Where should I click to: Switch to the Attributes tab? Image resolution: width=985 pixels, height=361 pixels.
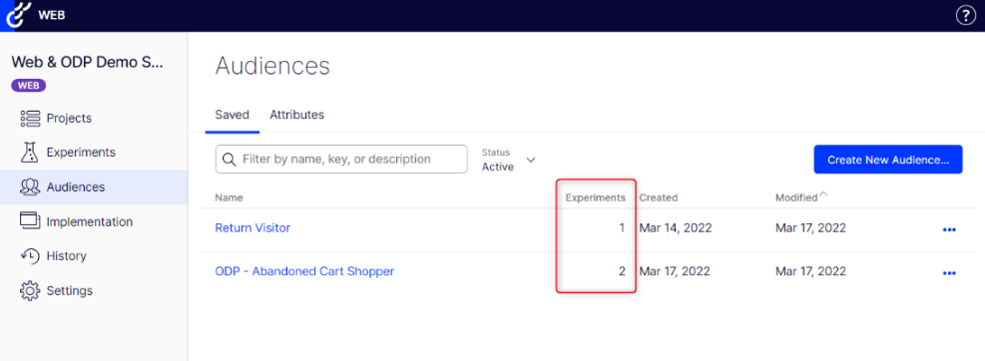tap(296, 115)
